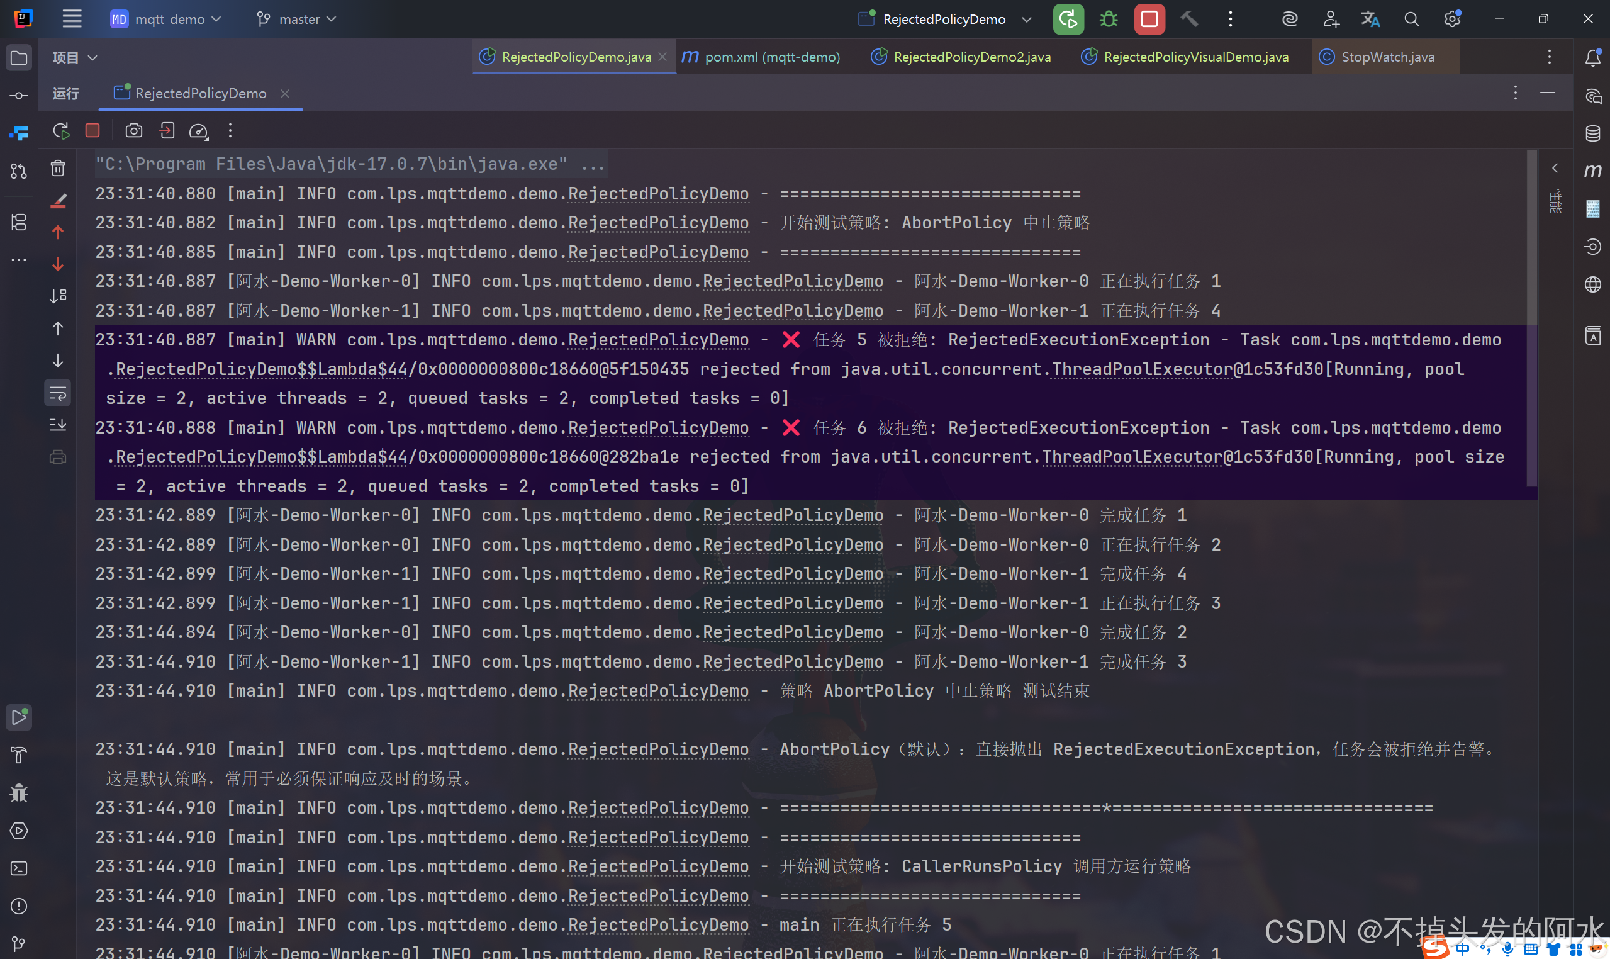
Task: Toggle scroll to end of console
Action: pyautogui.click(x=58, y=425)
